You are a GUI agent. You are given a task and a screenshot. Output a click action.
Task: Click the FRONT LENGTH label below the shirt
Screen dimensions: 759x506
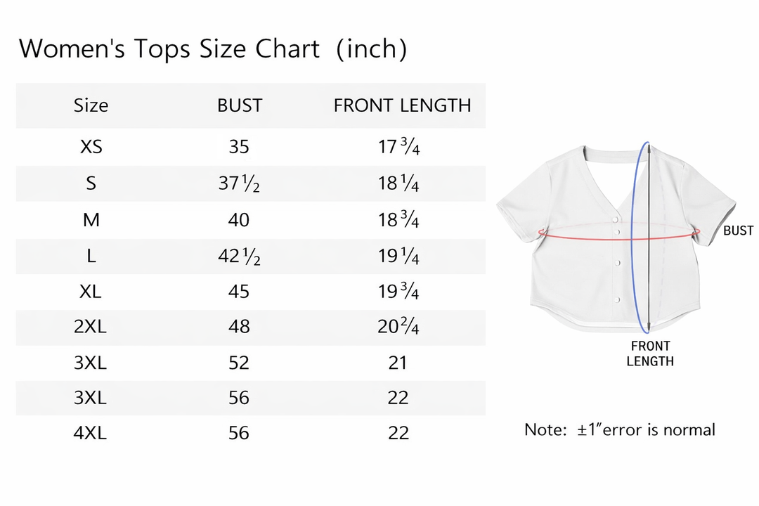pos(650,353)
